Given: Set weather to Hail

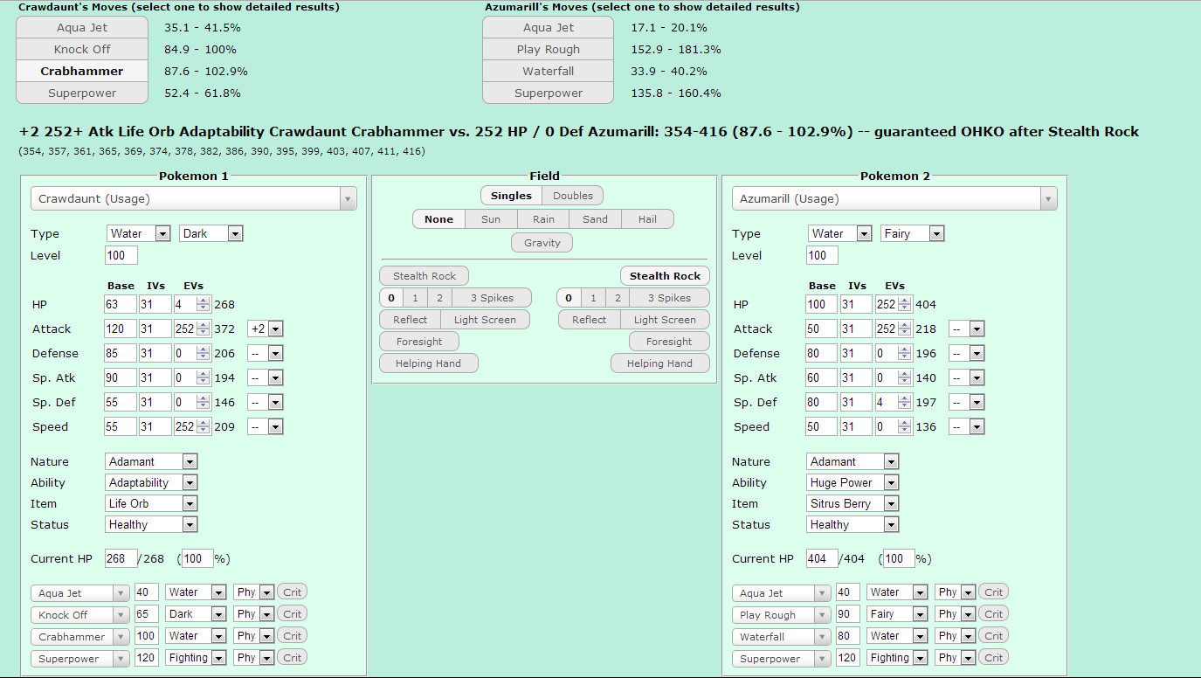Looking at the screenshot, I should pyautogui.click(x=647, y=219).
